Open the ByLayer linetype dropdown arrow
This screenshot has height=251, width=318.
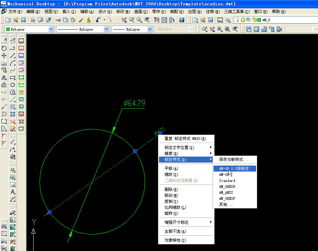click(106, 29)
